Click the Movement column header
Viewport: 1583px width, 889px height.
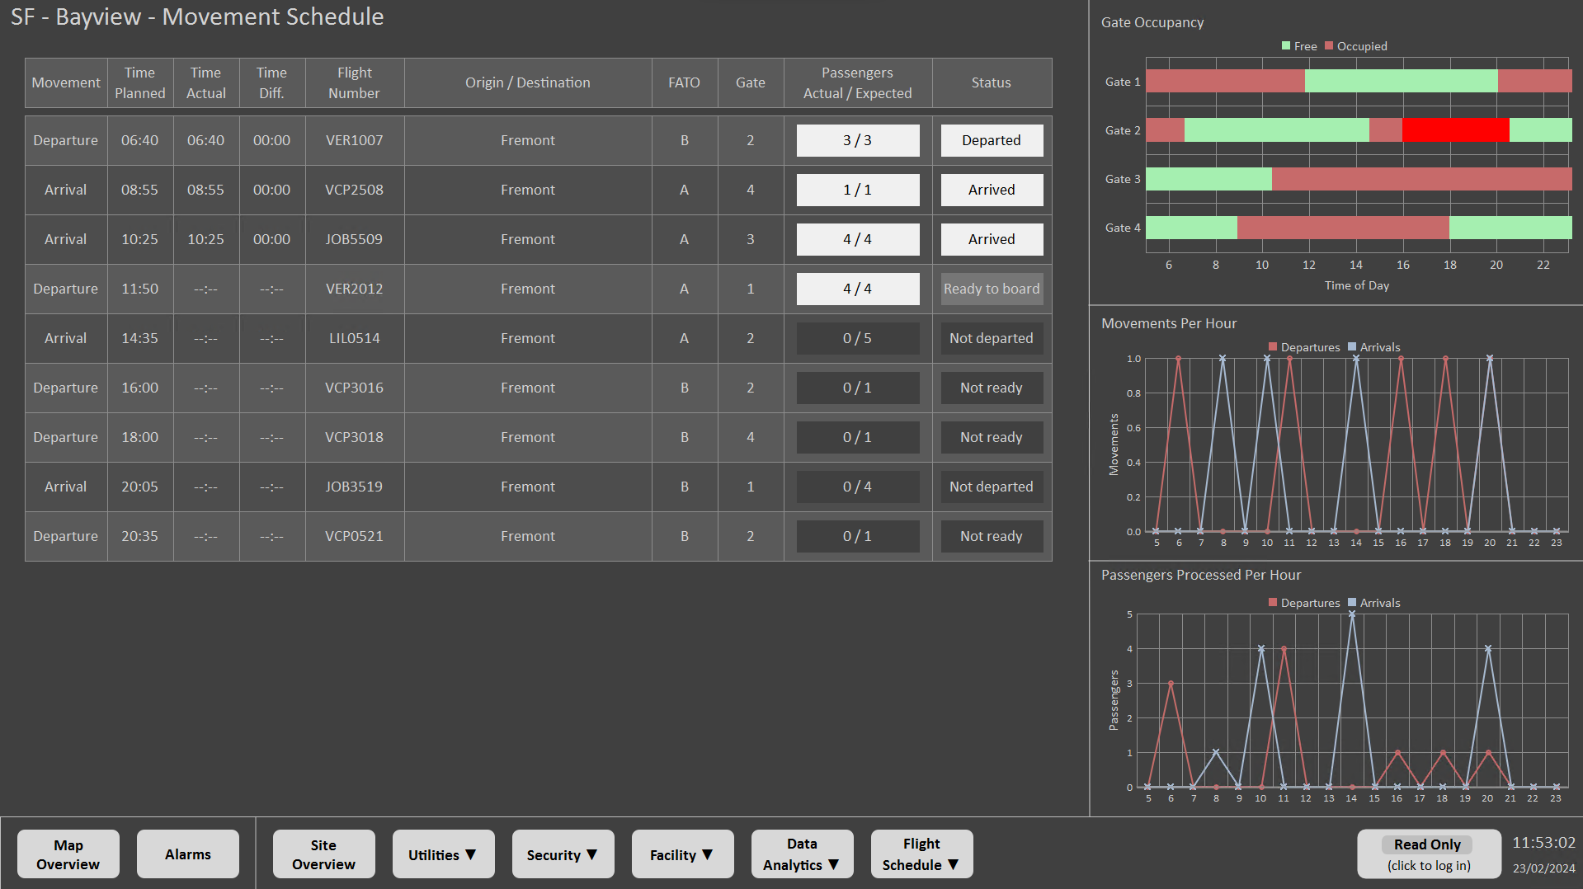[x=66, y=82]
